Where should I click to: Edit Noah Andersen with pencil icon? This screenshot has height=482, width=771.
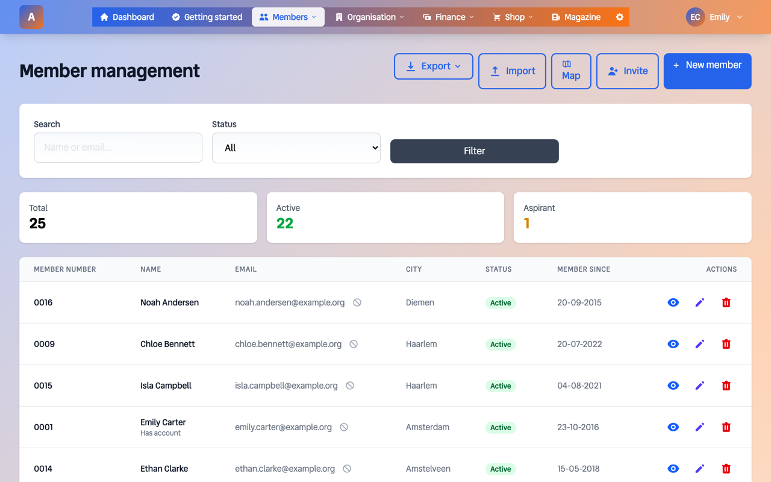700,302
